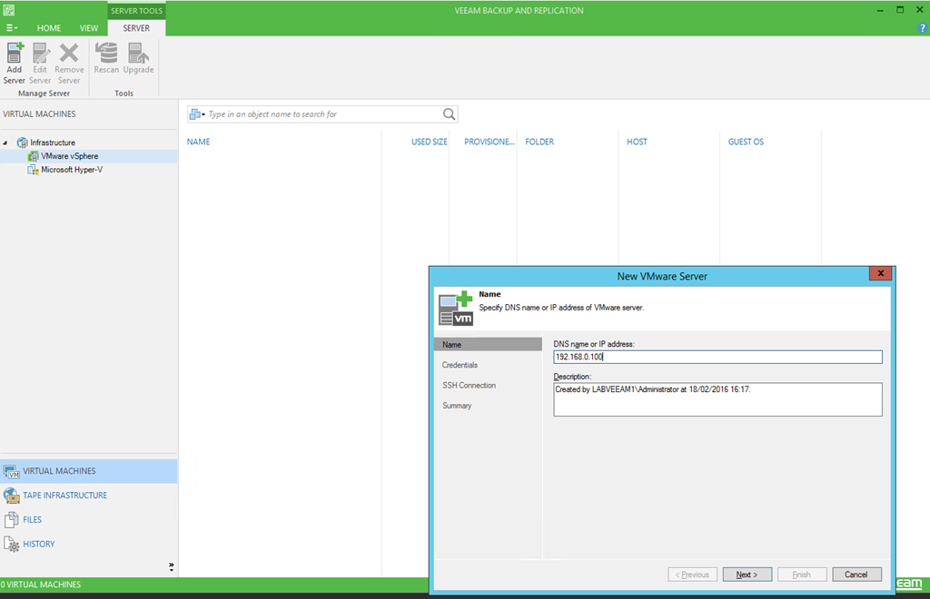930x599 pixels.
Task: Open the HISTORY navigation pane
Action: click(x=89, y=544)
